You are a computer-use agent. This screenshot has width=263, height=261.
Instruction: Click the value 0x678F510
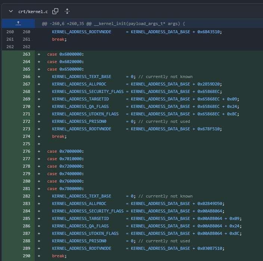208,129
